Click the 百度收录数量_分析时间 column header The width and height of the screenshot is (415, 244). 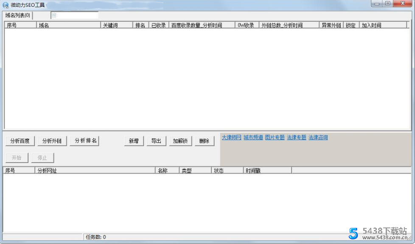(202, 25)
